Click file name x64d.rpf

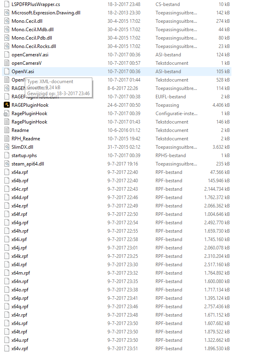tap(20, 197)
